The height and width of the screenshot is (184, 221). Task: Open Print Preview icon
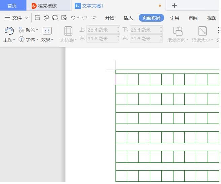tap(64, 18)
